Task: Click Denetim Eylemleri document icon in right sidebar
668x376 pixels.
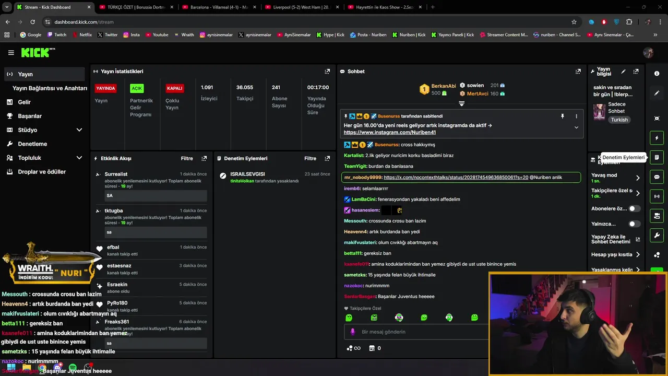Action: 657,157
